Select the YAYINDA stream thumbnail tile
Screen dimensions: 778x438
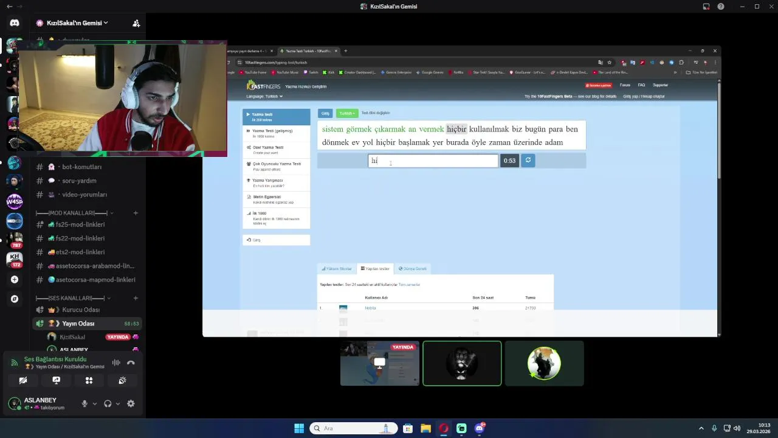tap(380, 363)
